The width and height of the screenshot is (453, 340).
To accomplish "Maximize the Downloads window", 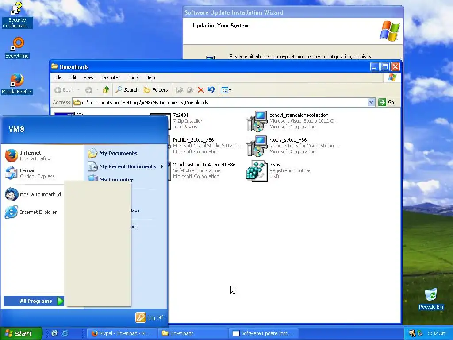I will click(385, 67).
